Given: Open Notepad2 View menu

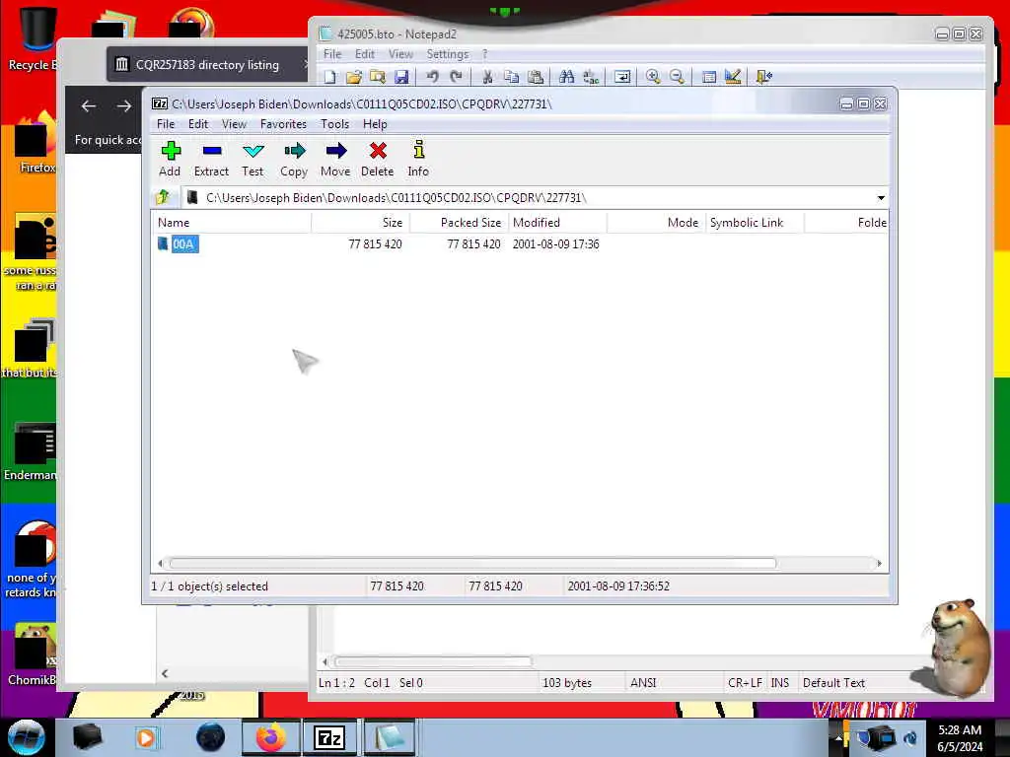Looking at the screenshot, I should 400,54.
